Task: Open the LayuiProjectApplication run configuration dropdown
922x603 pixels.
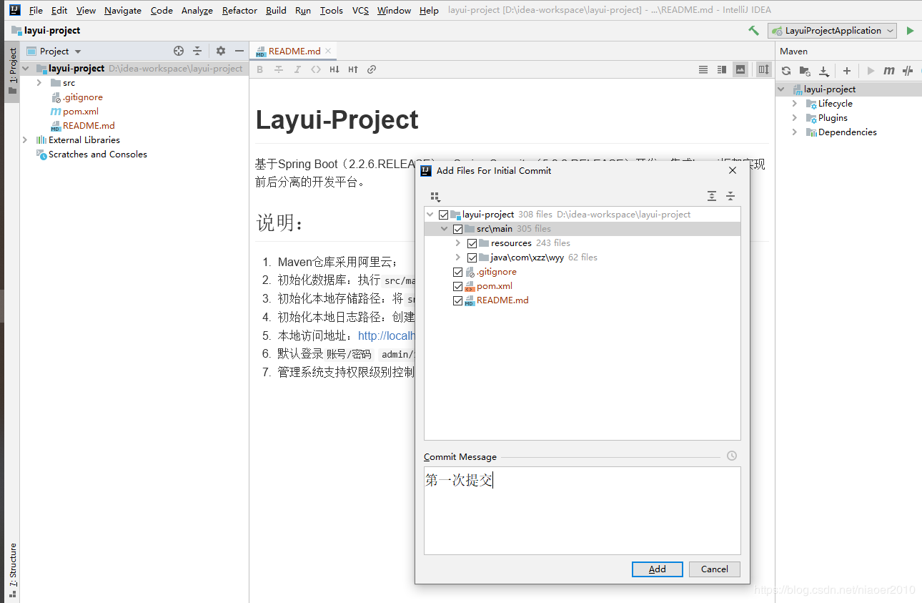Action: click(833, 31)
